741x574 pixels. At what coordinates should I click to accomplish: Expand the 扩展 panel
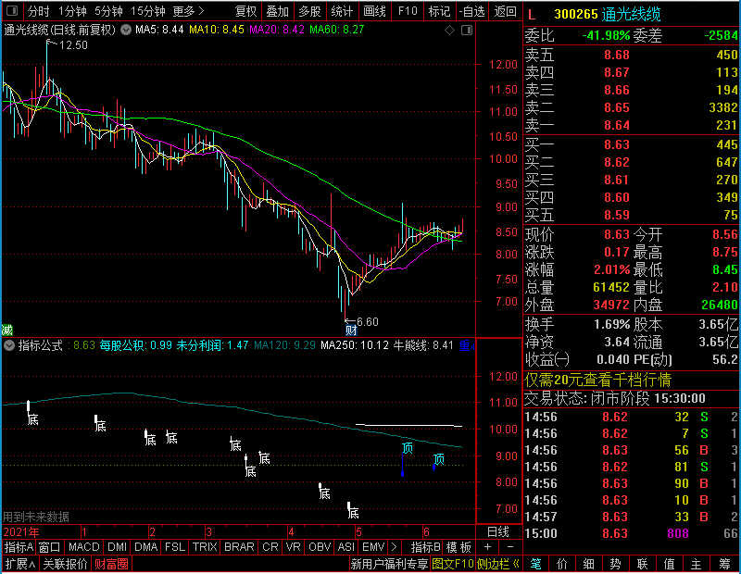coord(19,564)
